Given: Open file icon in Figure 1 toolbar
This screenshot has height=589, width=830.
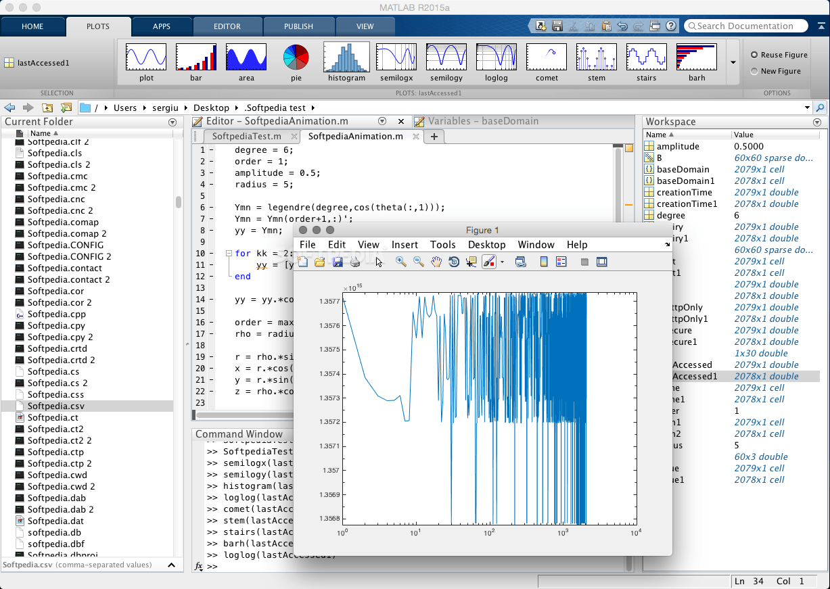Looking at the screenshot, I should [320, 262].
